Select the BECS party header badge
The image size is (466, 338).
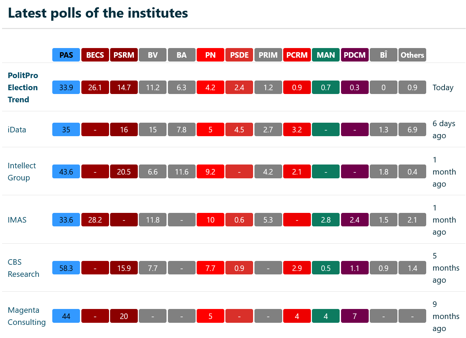95,55
